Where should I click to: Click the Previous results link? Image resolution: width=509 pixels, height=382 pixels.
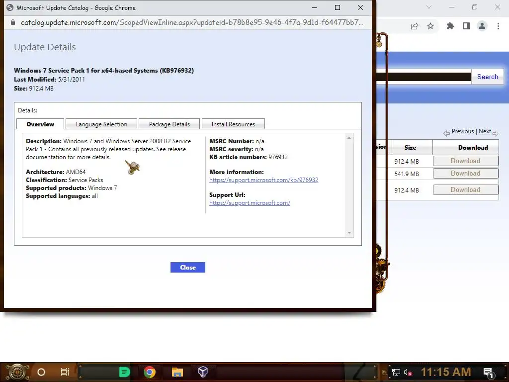point(463,131)
